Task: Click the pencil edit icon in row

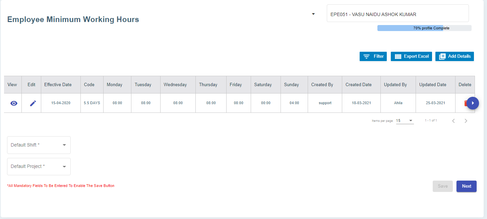Action: pos(33,103)
